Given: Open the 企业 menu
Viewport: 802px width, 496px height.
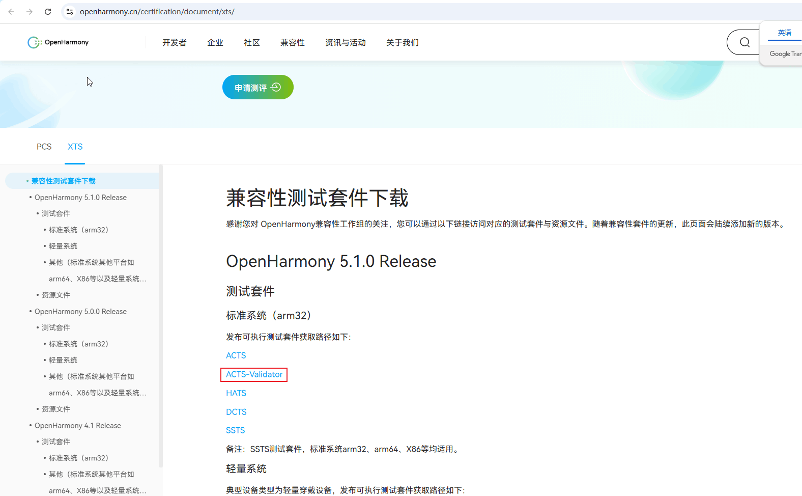Looking at the screenshot, I should (215, 43).
